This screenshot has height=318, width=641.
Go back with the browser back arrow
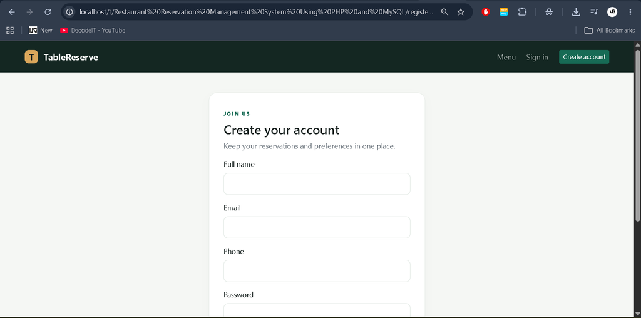point(12,12)
